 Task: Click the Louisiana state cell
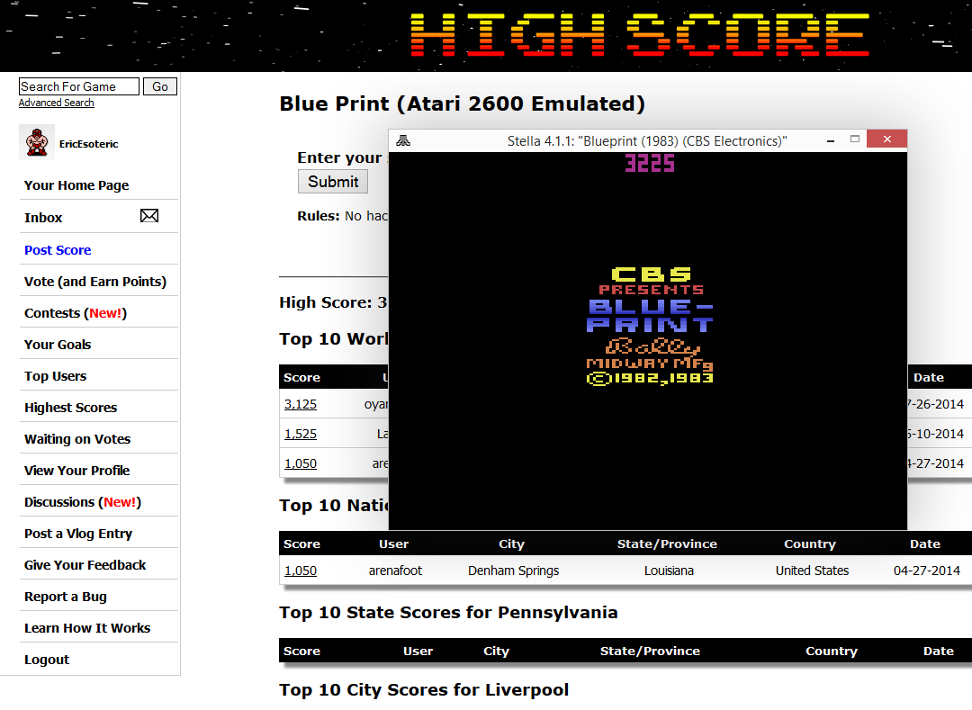pos(669,571)
